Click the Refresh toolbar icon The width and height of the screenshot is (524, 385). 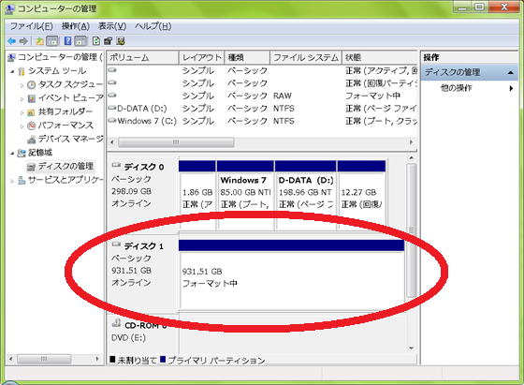pyautogui.click(x=95, y=41)
